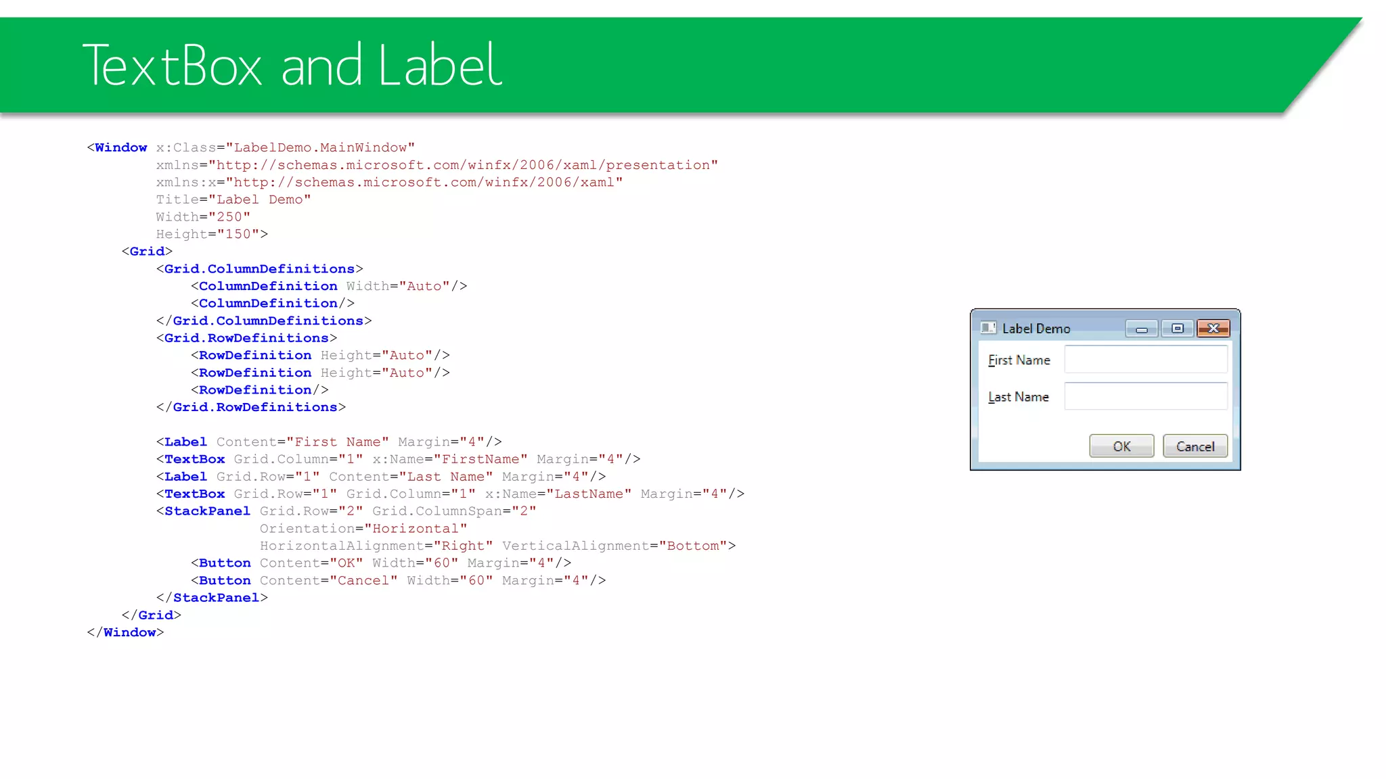Click the Button Content="OK" code line
Image resolution: width=1386 pixels, height=779 pixels.
tap(381, 563)
